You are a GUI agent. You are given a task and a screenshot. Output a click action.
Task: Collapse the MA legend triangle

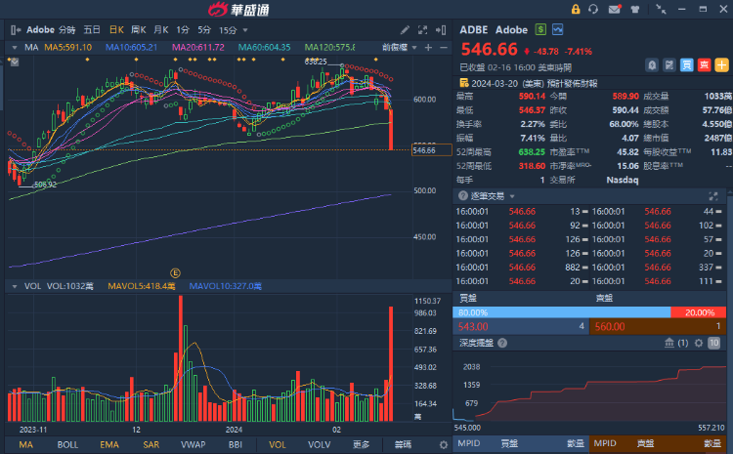[12, 47]
